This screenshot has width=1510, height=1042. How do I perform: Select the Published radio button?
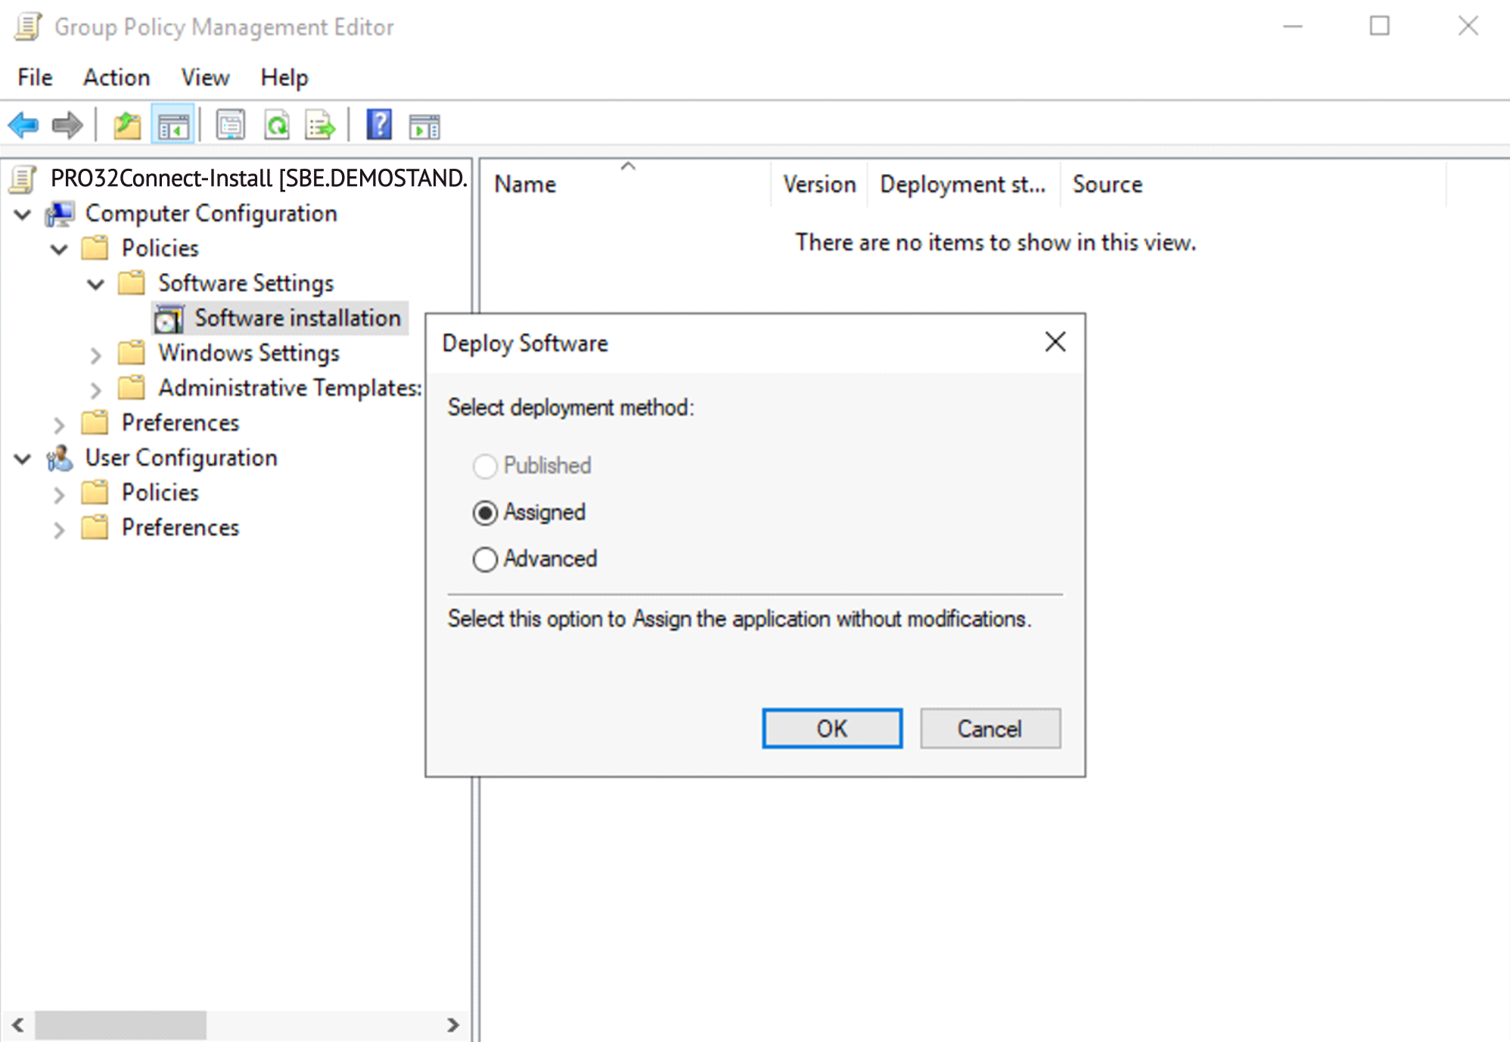coord(485,466)
